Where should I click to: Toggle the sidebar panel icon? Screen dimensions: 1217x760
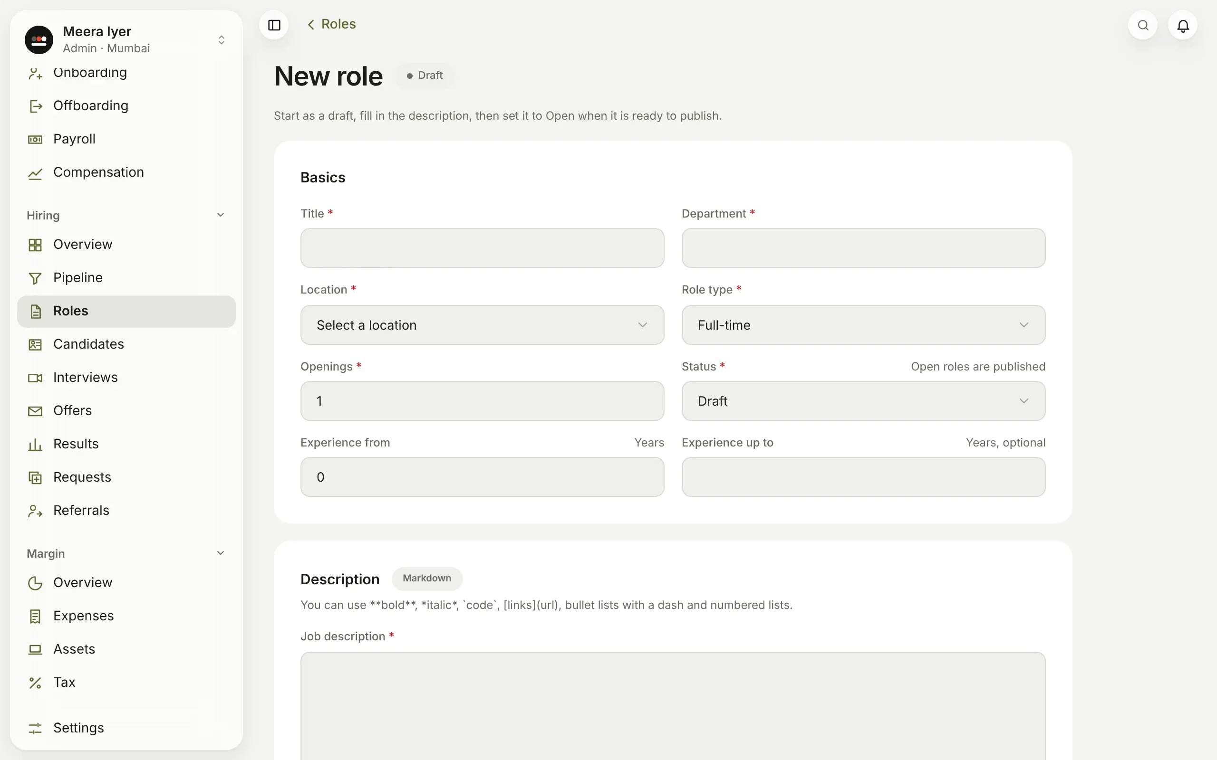pyautogui.click(x=274, y=25)
